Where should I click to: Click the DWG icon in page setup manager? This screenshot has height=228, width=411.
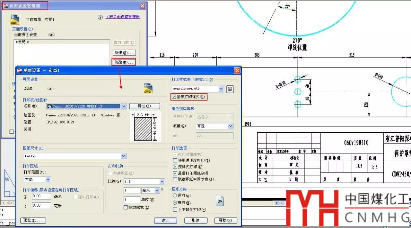[15, 19]
